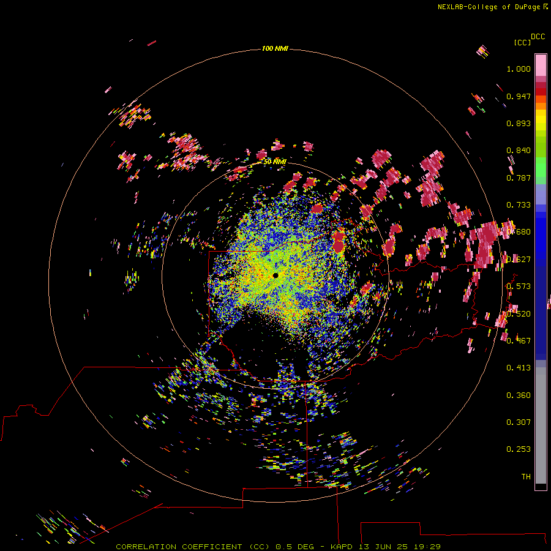
Task: Click the 50 NMI range ring label
Action: [x=275, y=162]
